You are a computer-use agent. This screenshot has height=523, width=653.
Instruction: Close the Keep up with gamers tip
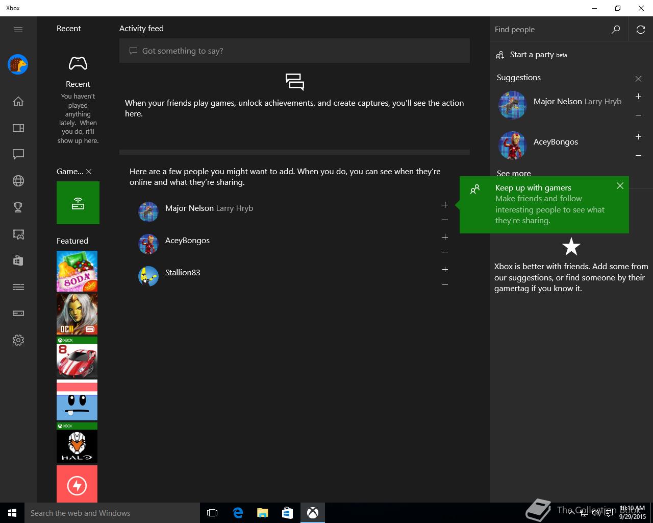pyautogui.click(x=620, y=186)
